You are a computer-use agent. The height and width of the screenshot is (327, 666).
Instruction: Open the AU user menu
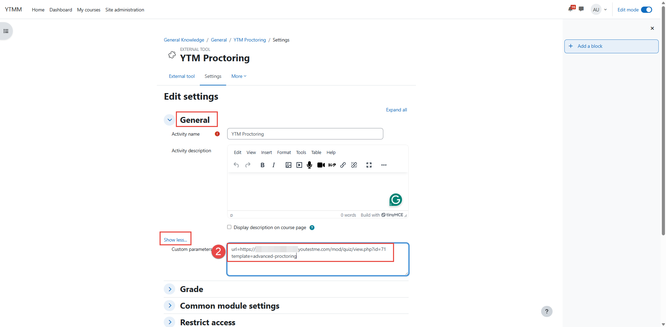[599, 10]
